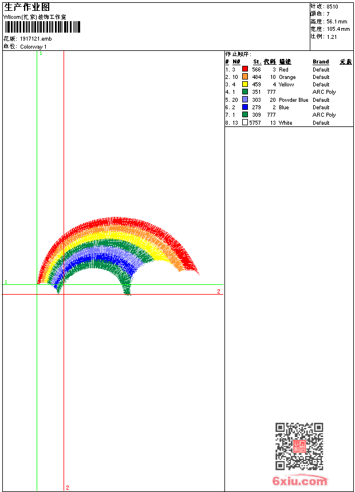Select the Orange thread color swatch
Image resolution: width=355 pixels, height=492 pixels.
coord(245,77)
